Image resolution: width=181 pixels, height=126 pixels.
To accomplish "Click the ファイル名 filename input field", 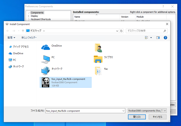I will click(84, 111).
